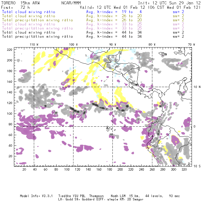Image resolution: width=202 pixels, height=202 pixels.
Task: Click the "TORERO 15km ARW" title text
Action: point(20,3)
